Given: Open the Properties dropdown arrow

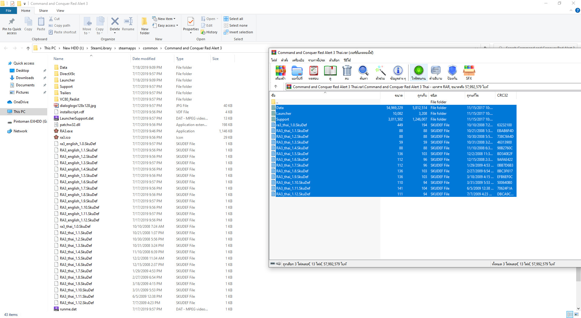Looking at the screenshot, I should pos(191,33).
